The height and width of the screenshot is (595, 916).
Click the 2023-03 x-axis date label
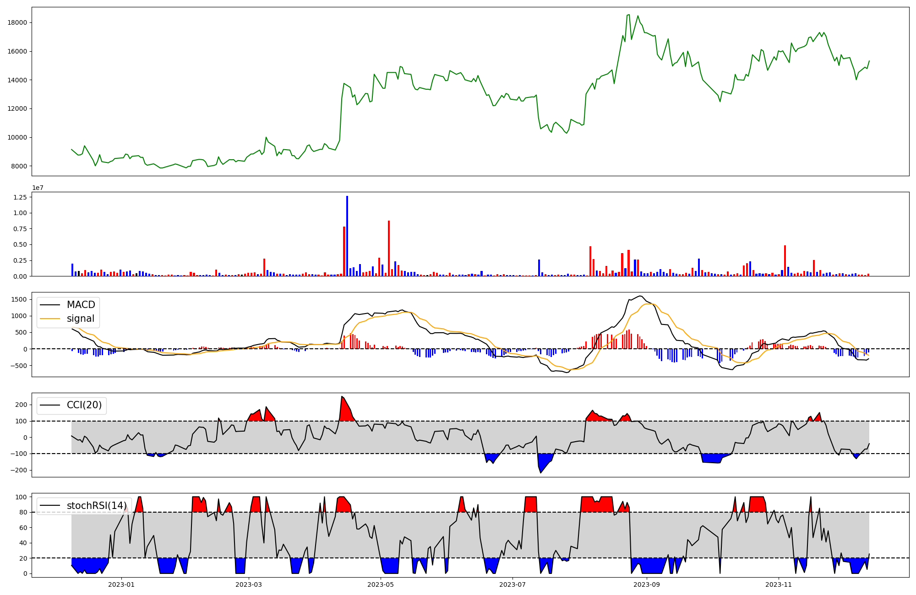(249, 584)
